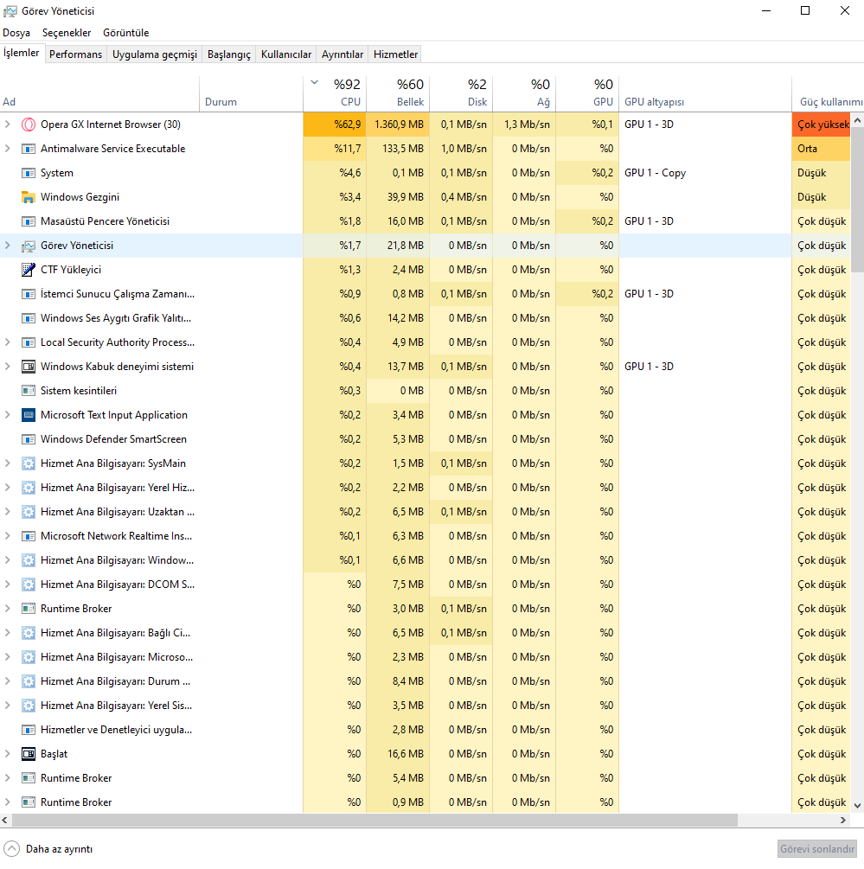Click Antimalware's Orta power usage cell
This screenshot has height=869, width=864.
[x=822, y=149]
